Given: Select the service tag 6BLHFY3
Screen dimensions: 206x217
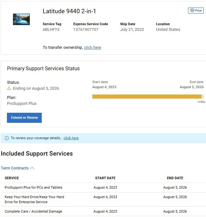Looking at the screenshot, I should 51,30.
